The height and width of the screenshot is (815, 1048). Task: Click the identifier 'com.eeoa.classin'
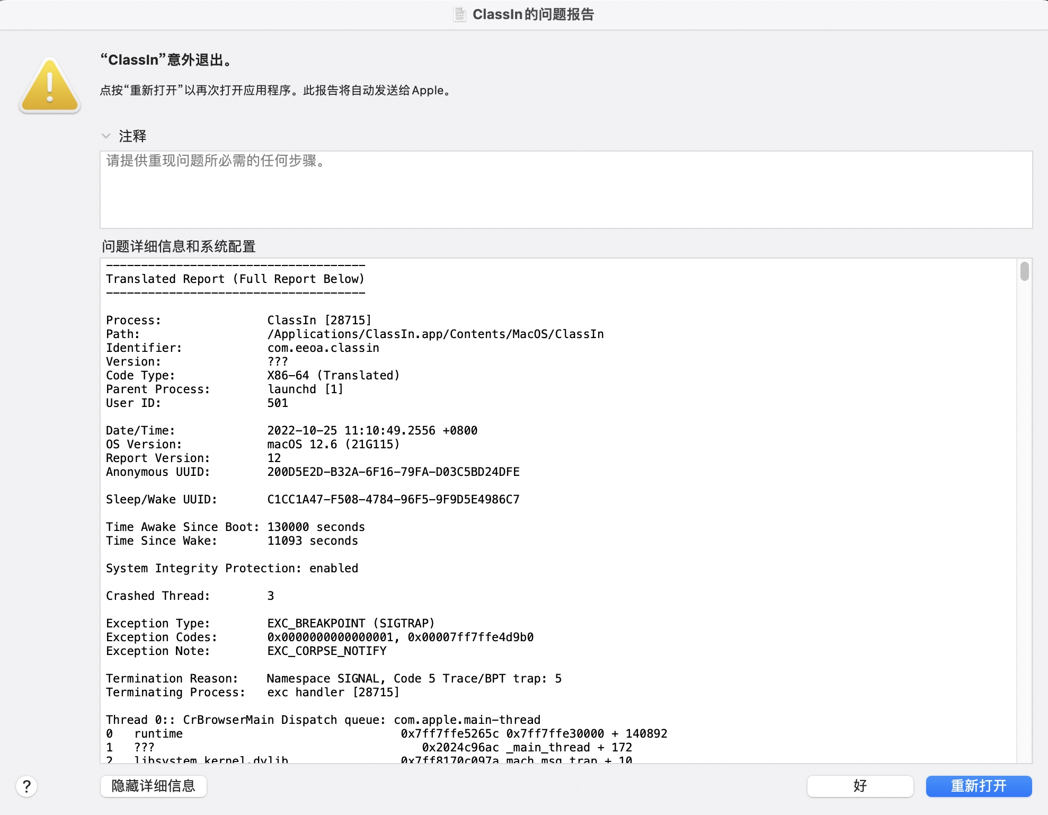pos(323,348)
